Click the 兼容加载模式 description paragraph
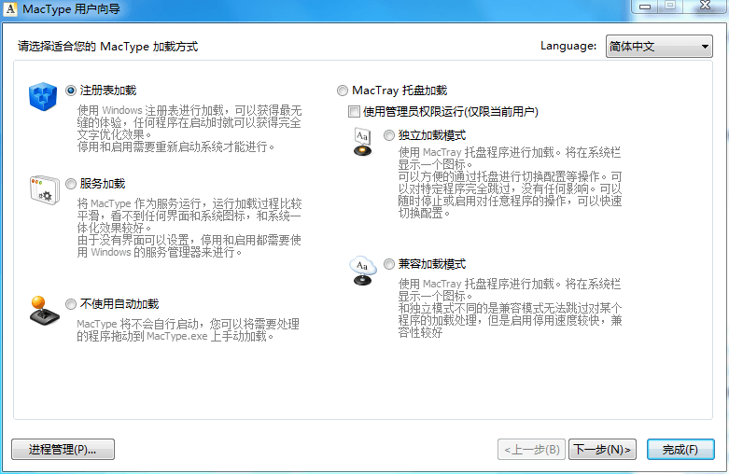The width and height of the screenshot is (729, 474). (510, 308)
